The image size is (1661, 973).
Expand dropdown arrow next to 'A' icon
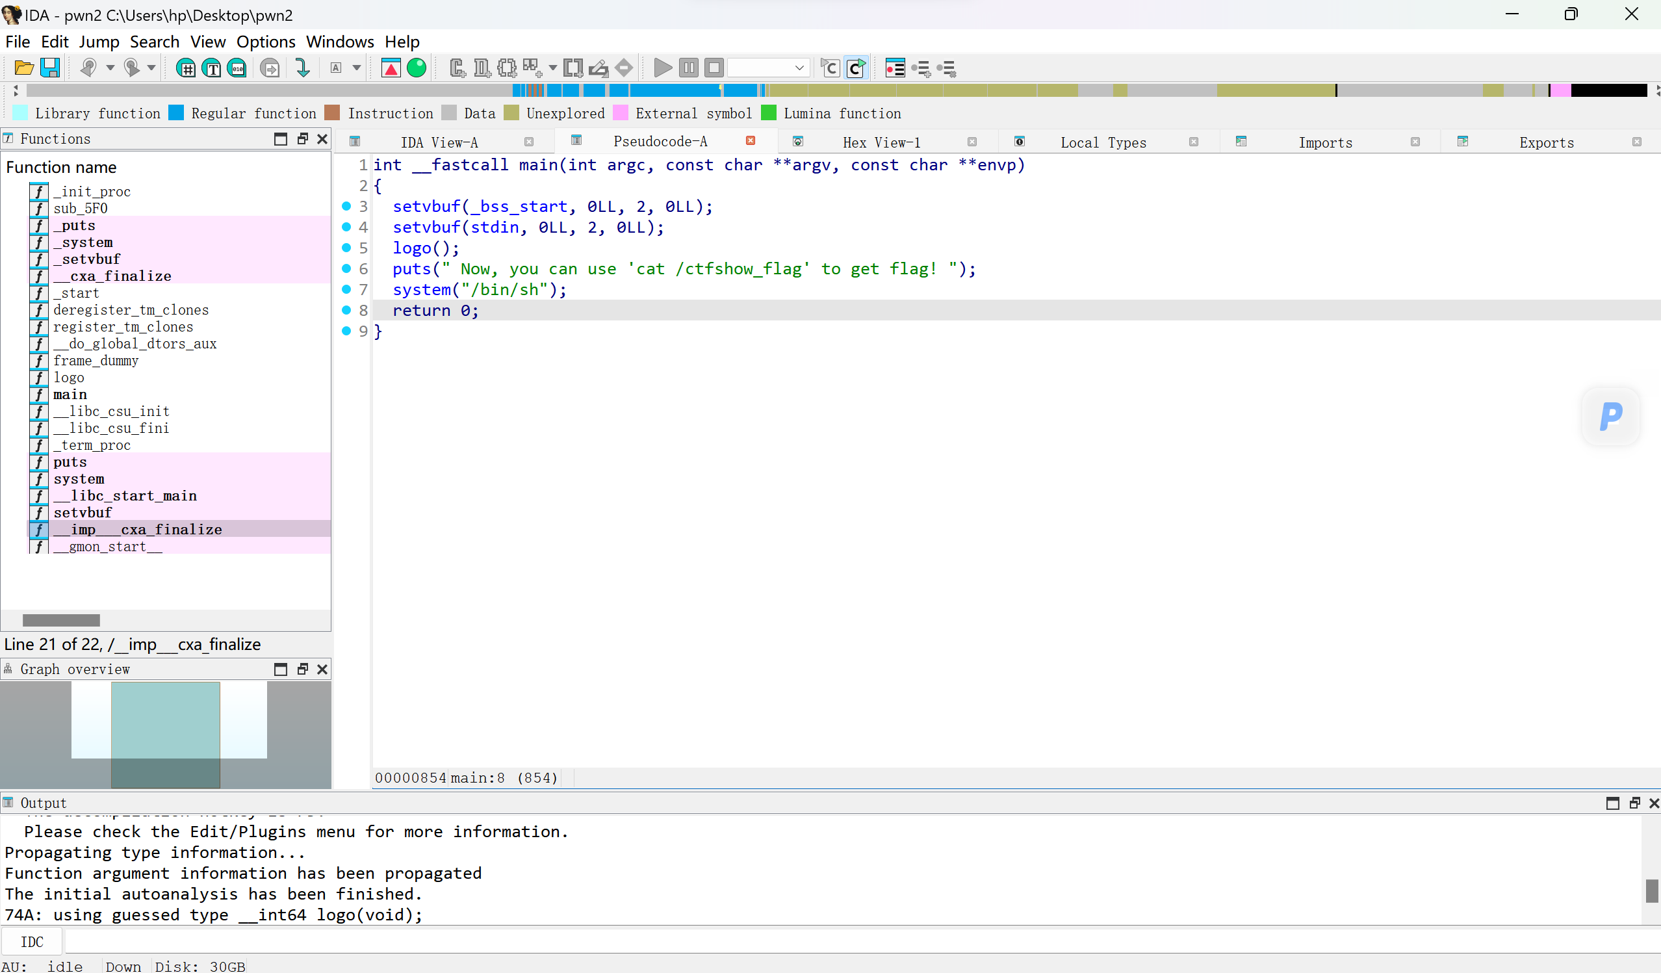pyautogui.click(x=357, y=68)
